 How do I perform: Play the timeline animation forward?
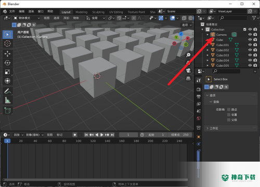coord(102,135)
